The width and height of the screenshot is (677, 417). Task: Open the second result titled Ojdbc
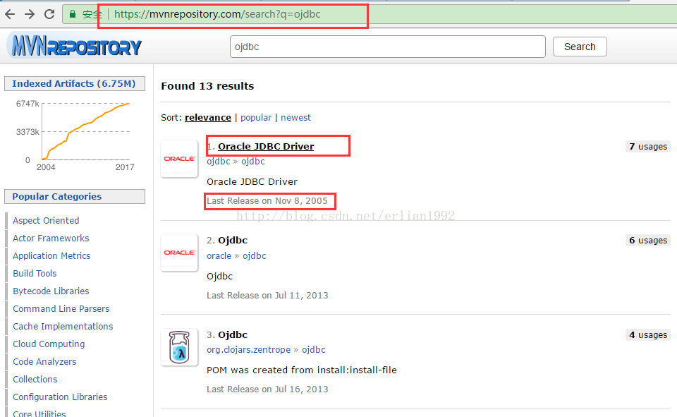(233, 241)
